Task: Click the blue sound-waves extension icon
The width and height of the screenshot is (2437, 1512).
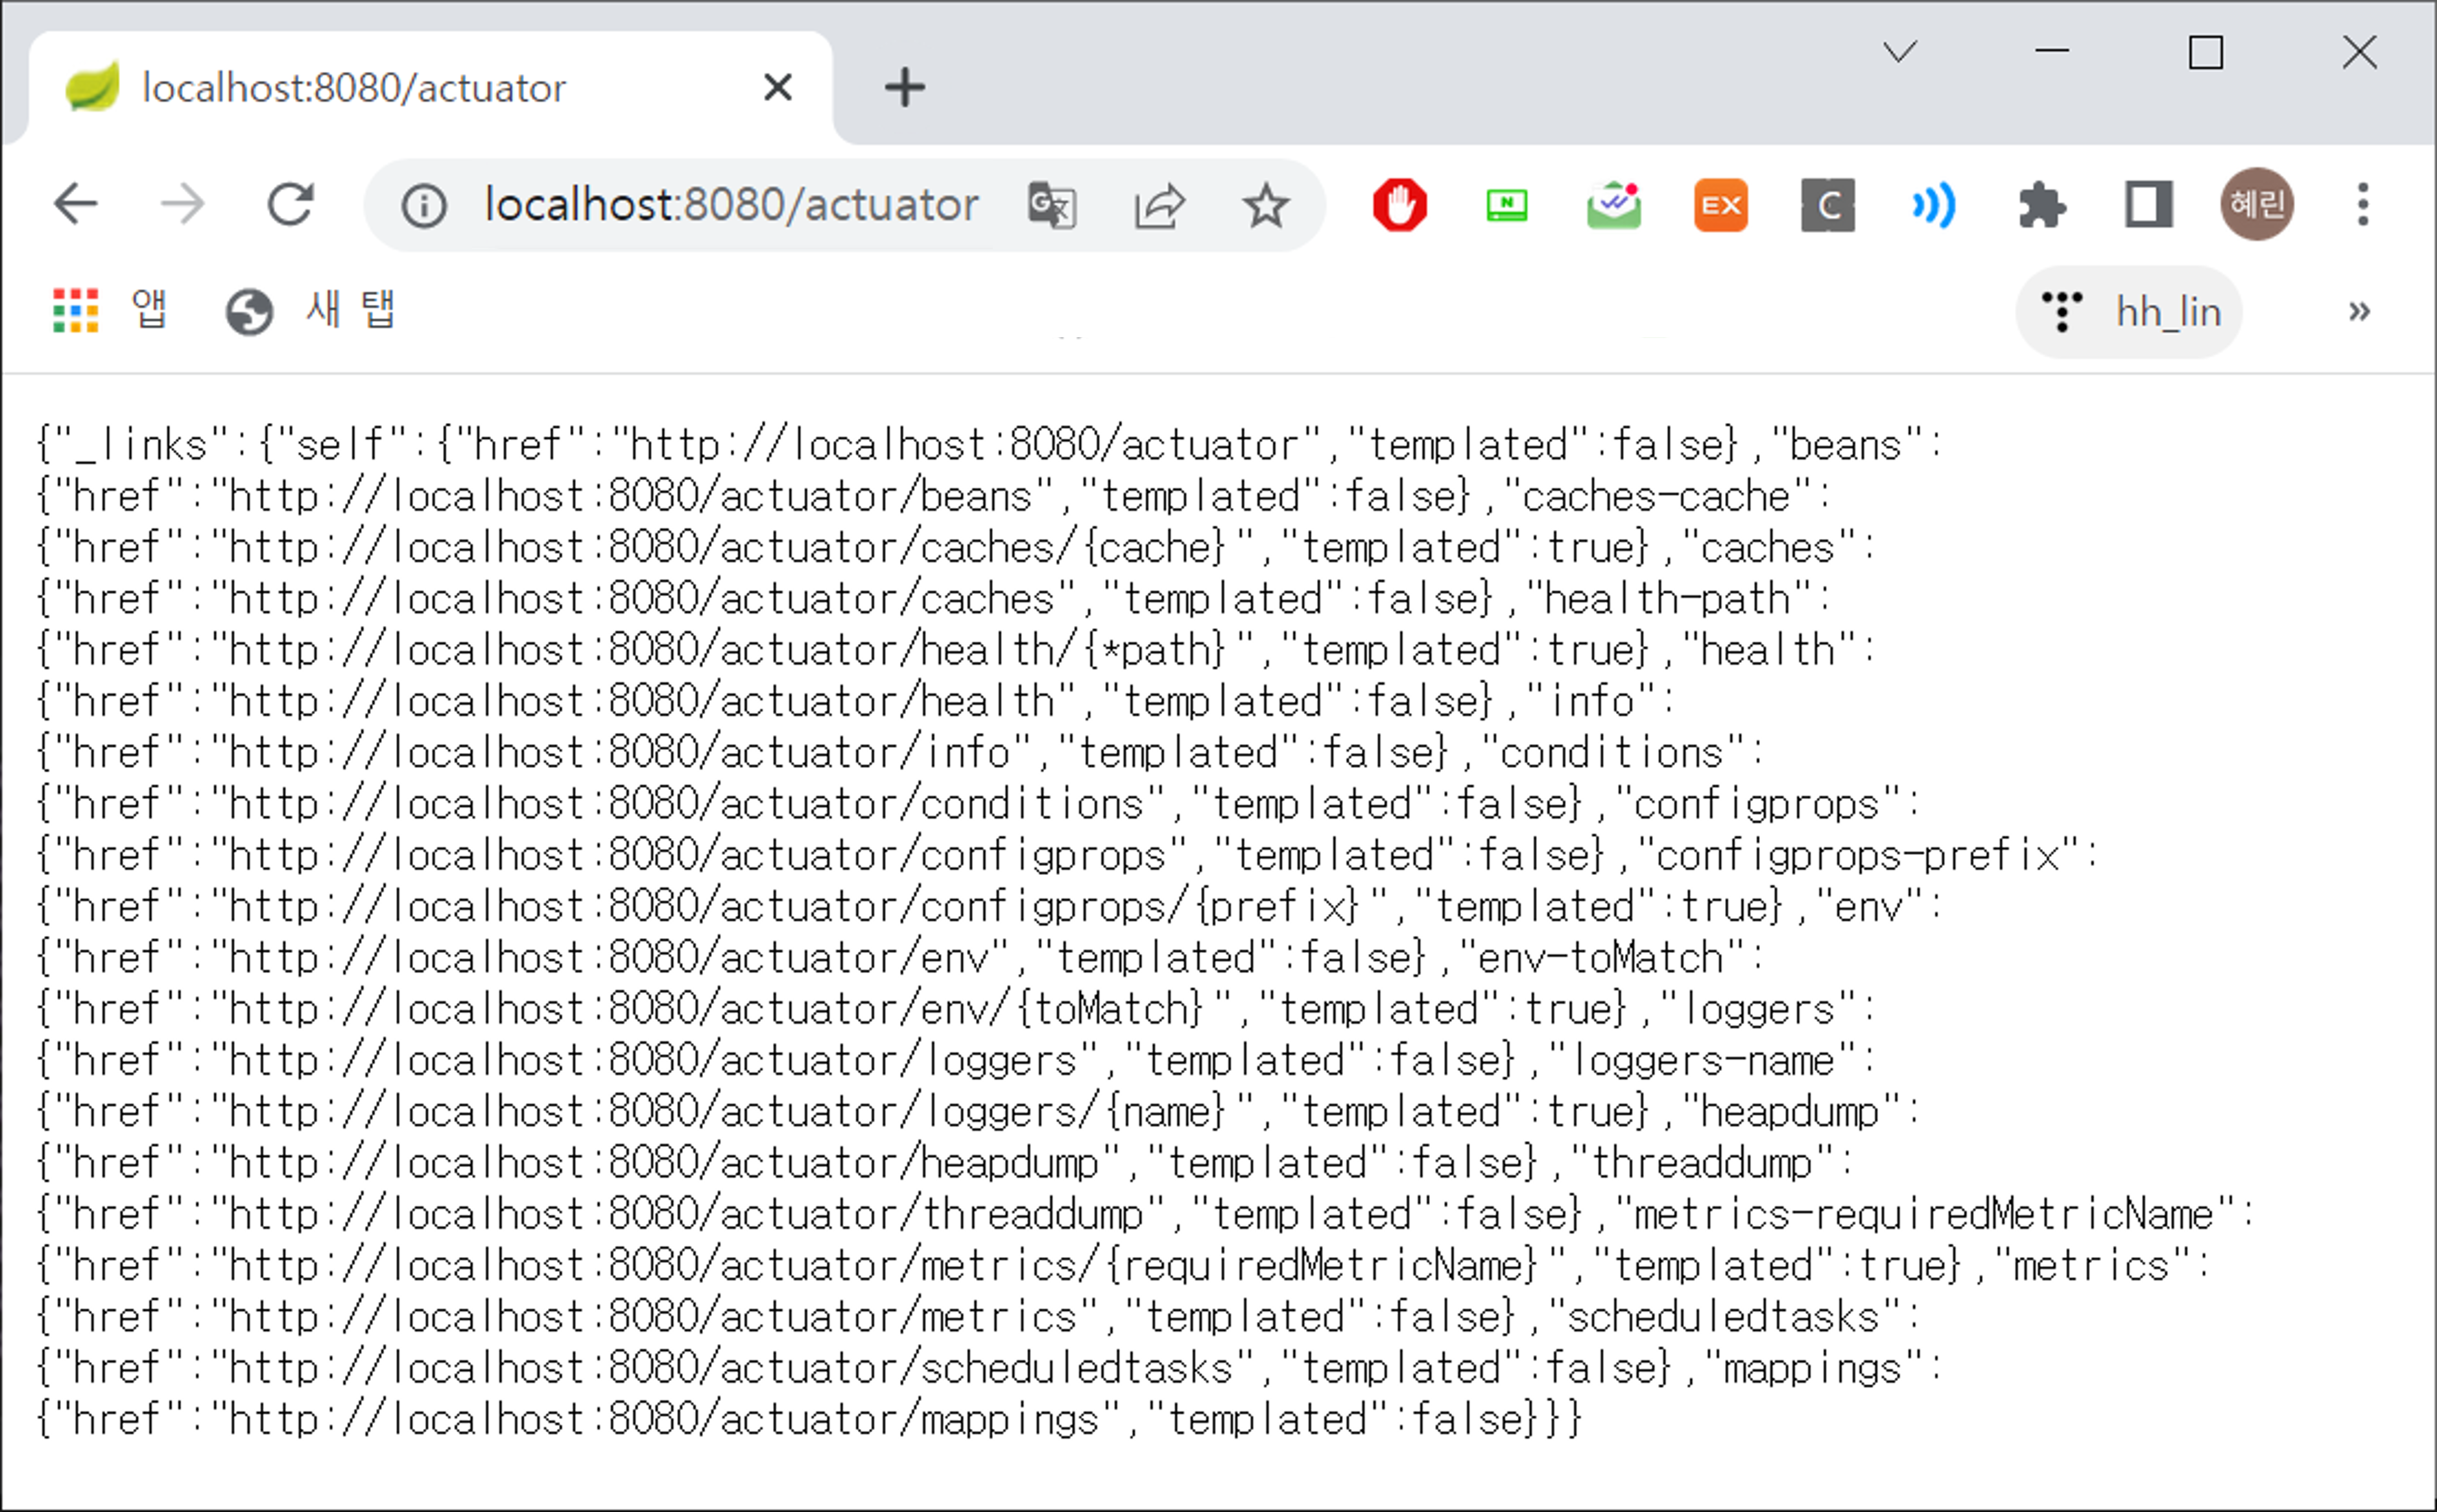Action: click(1934, 206)
